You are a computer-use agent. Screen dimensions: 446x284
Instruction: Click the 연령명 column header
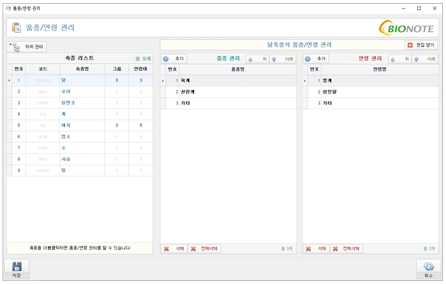click(x=380, y=69)
